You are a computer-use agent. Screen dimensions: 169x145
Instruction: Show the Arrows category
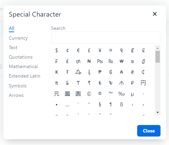click(x=16, y=96)
